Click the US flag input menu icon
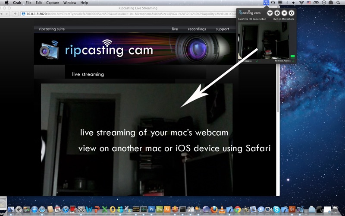 point(309,3)
